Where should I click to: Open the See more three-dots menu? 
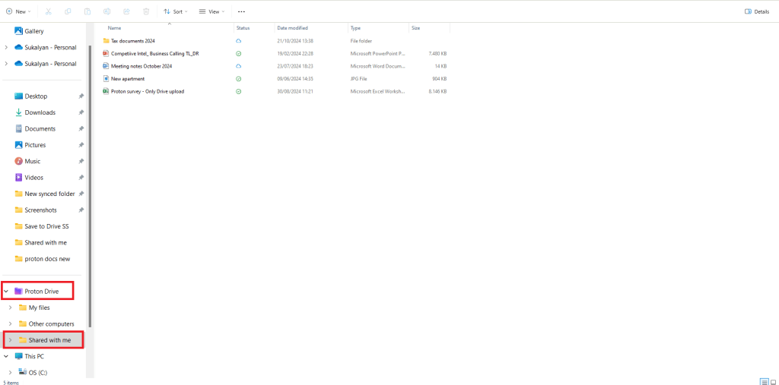click(241, 11)
